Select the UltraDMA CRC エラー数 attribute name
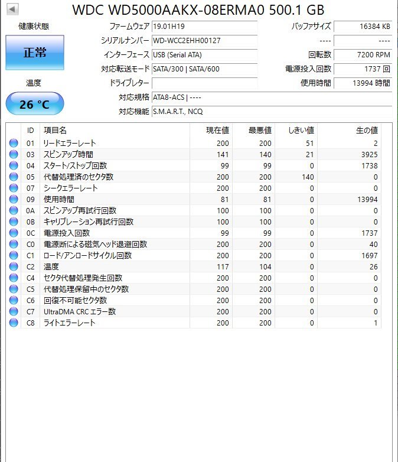 (x=80, y=311)
